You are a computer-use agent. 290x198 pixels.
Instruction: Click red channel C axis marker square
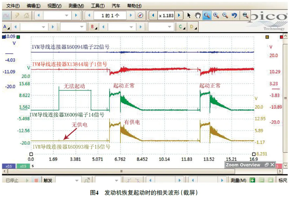(281, 37)
